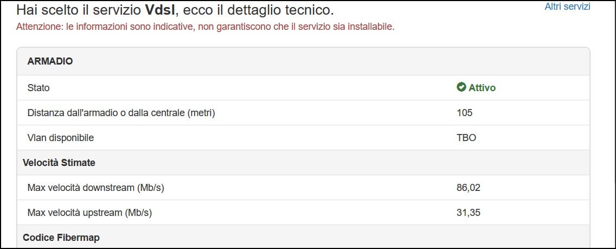Select the ARMADIO panel header
616x249 pixels.
click(50, 61)
